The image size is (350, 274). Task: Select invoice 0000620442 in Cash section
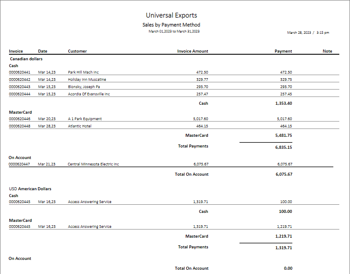pos(19,80)
